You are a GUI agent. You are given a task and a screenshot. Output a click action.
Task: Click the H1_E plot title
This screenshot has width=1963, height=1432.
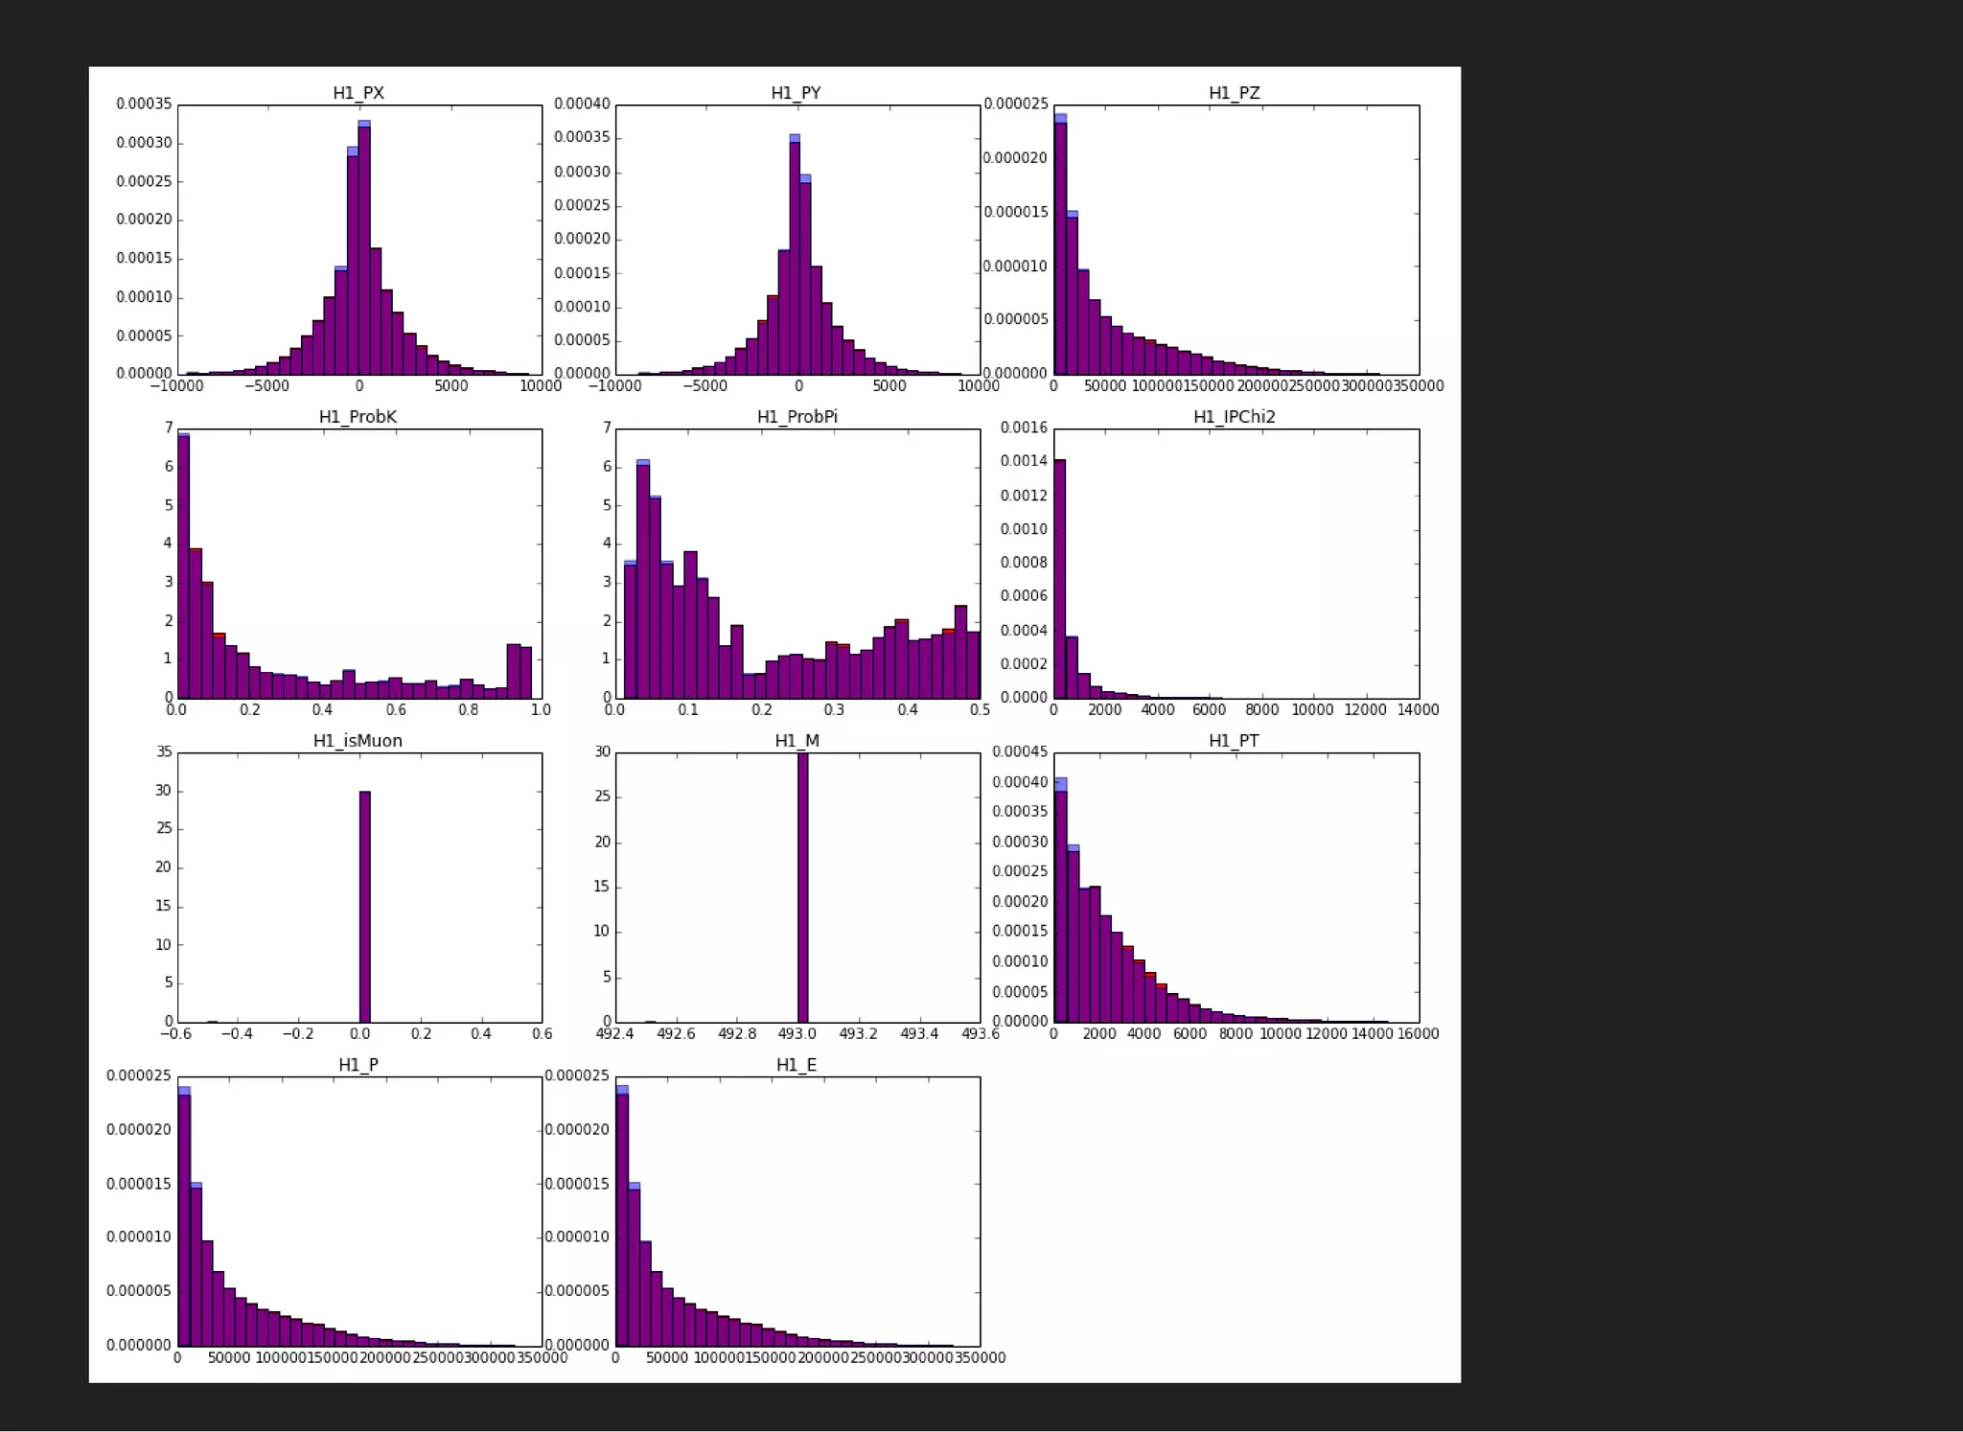click(797, 1065)
